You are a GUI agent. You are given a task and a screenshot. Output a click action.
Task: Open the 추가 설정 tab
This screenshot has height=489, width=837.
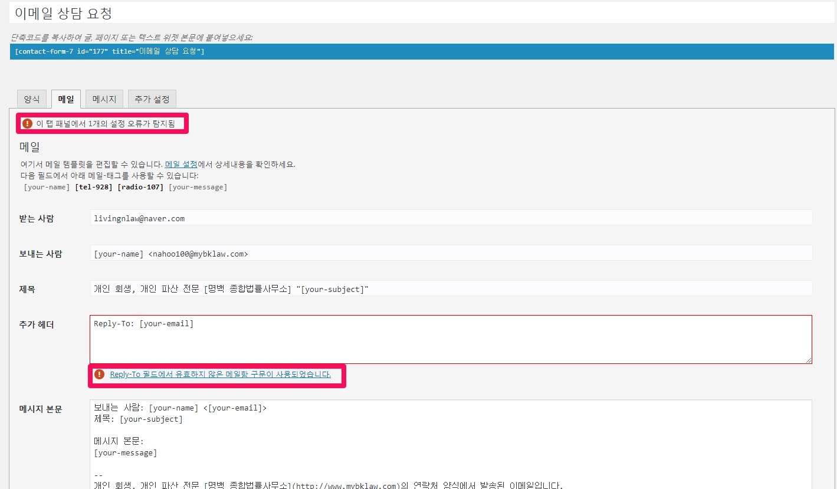tap(152, 99)
